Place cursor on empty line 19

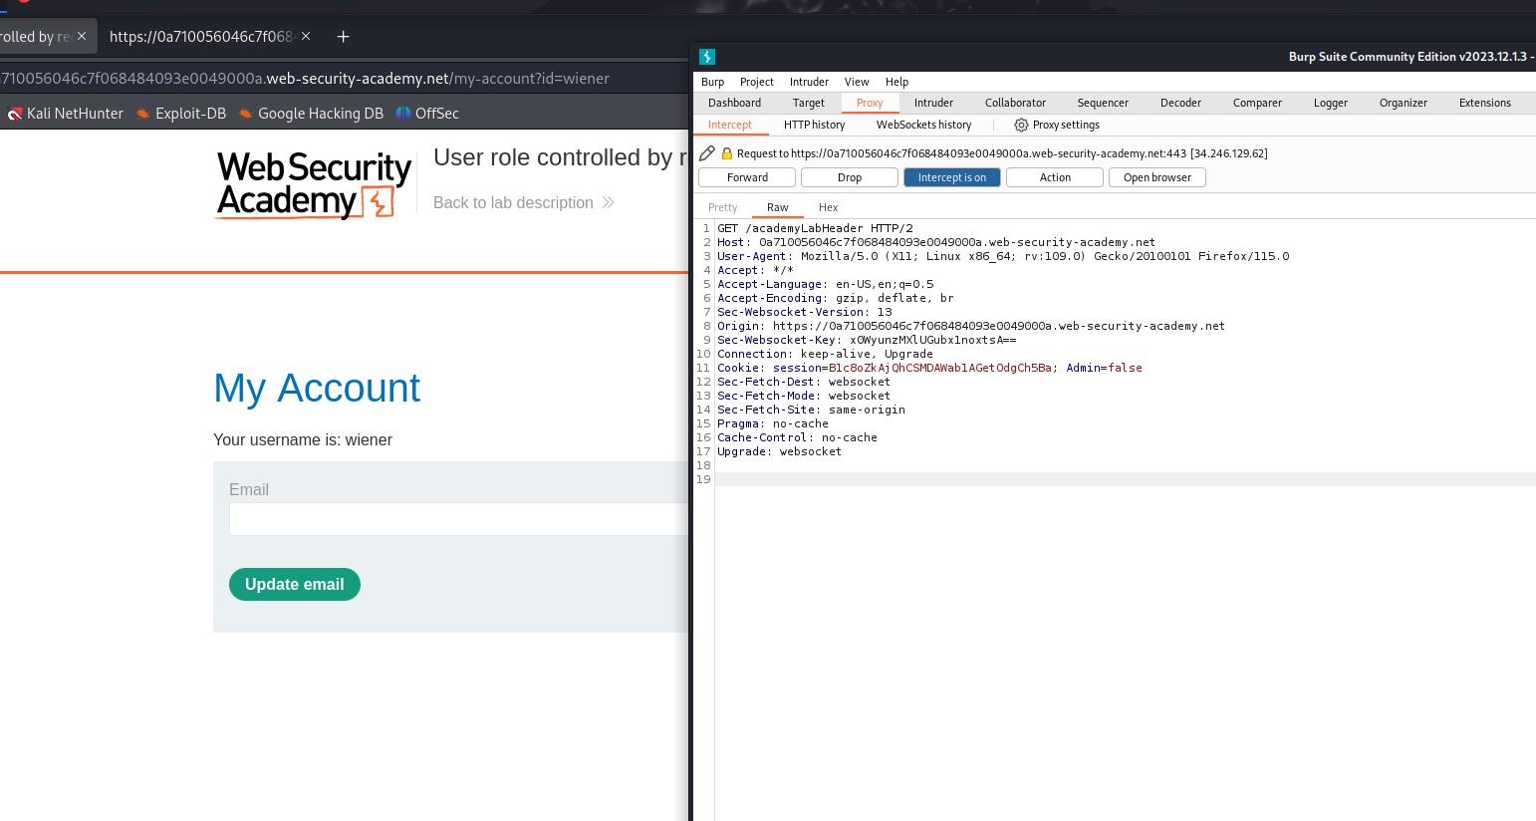click(x=1126, y=479)
